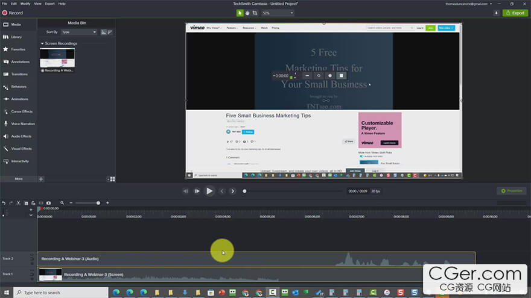
Task: Click the green Export button
Action: [515, 13]
